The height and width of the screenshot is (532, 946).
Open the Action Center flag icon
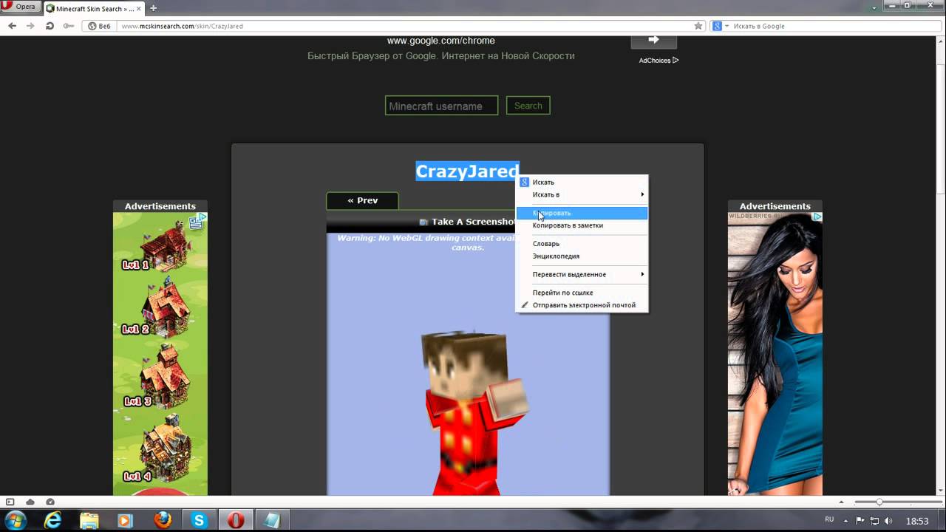click(x=860, y=521)
